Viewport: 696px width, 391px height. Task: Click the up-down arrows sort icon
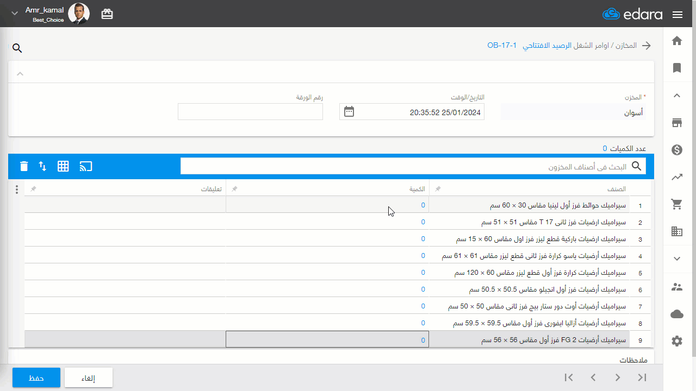(42, 166)
